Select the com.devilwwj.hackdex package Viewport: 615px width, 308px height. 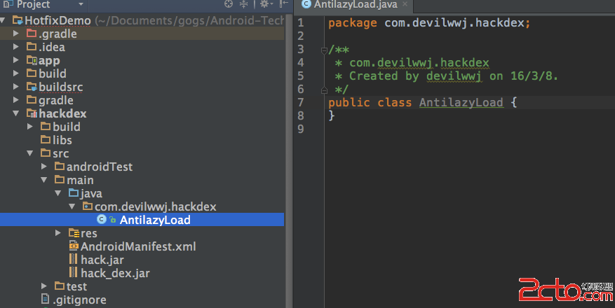[x=155, y=207]
